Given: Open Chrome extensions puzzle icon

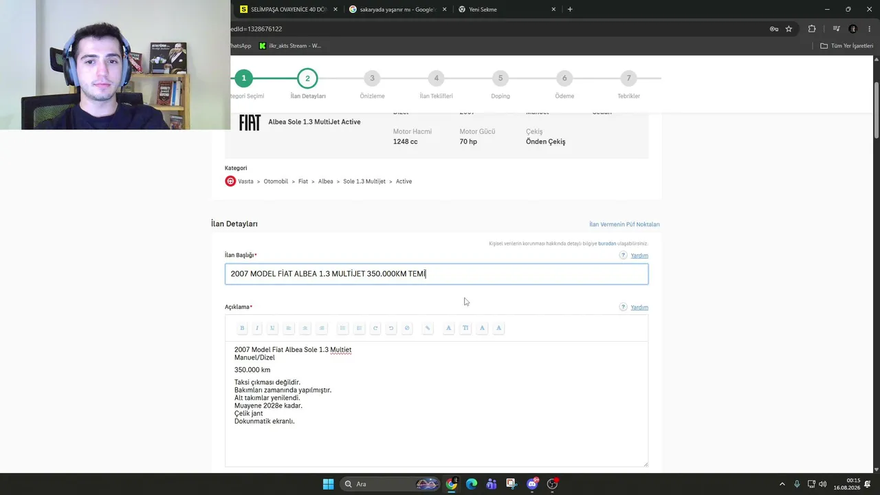Looking at the screenshot, I should (x=812, y=29).
